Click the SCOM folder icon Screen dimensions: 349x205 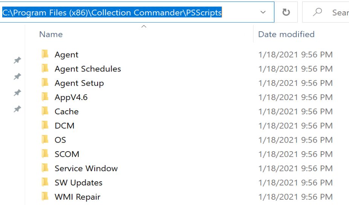pos(45,154)
